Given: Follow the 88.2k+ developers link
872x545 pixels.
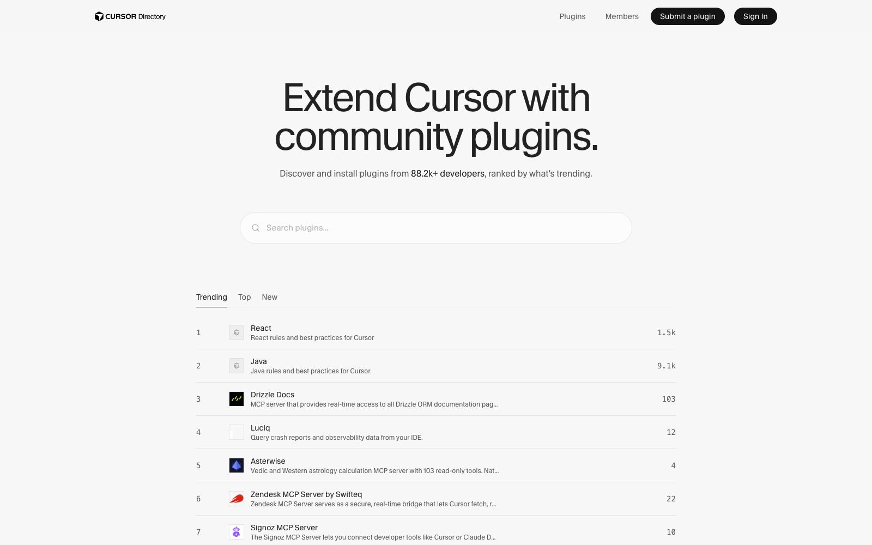Looking at the screenshot, I should pyautogui.click(x=447, y=173).
